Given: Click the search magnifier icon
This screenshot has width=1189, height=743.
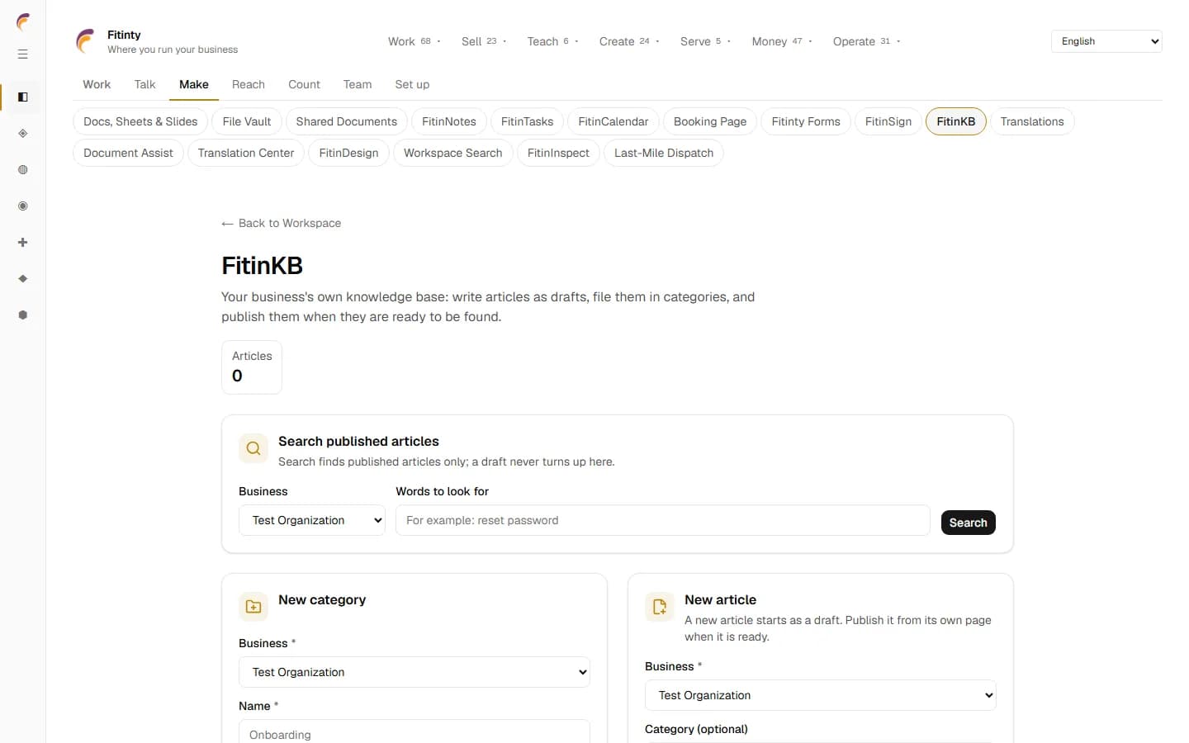Looking at the screenshot, I should 253,448.
